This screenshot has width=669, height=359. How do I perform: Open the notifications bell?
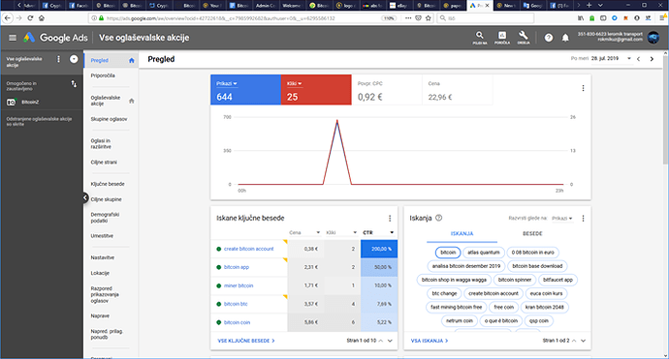point(565,38)
